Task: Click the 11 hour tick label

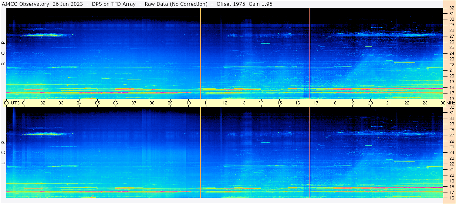Action: click(x=207, y=103)
